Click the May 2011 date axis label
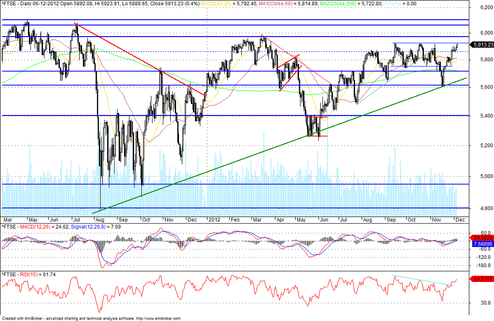This screenshot has width=494, height=321. click(33, 220)
